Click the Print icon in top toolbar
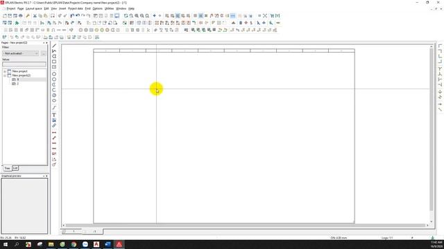The height and width of the screenshot is (249, 444). 21,16
